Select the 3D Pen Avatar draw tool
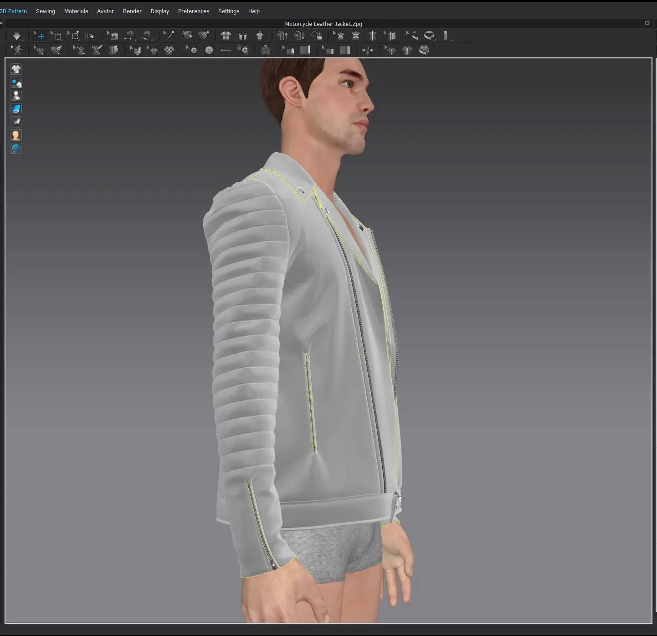The width and height of the screenshot is (657, 636). (97, 50)
